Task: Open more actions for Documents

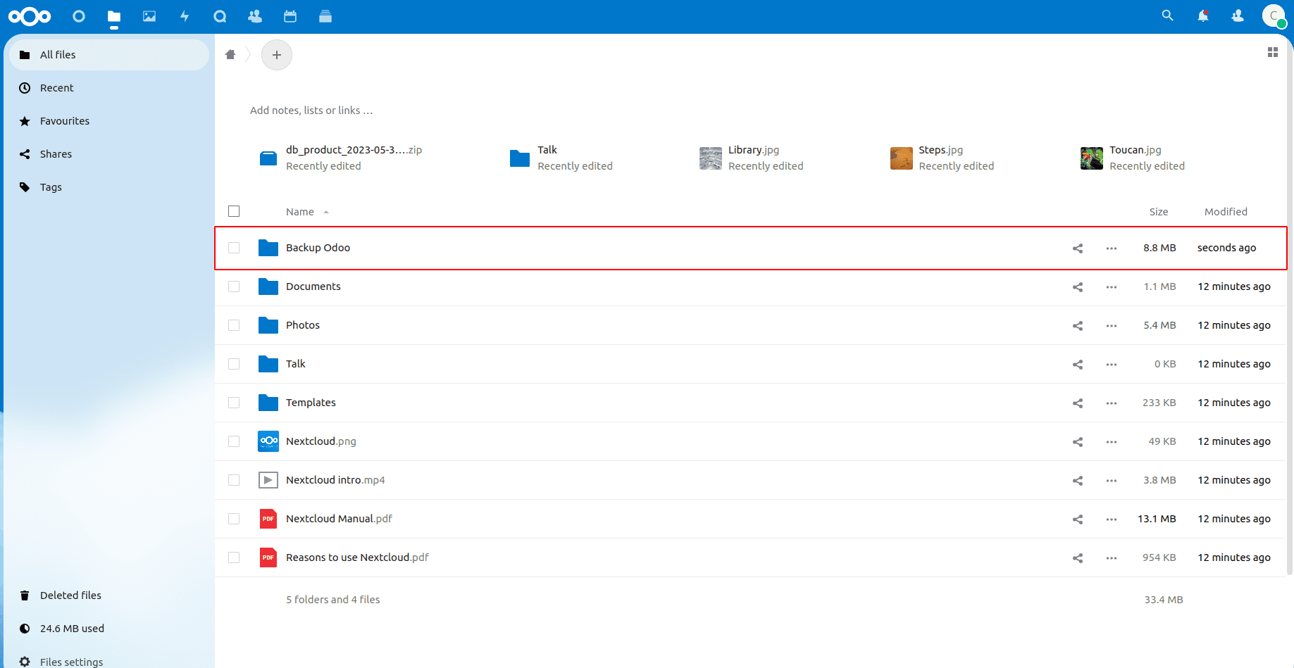Action: click(1112, 286)
